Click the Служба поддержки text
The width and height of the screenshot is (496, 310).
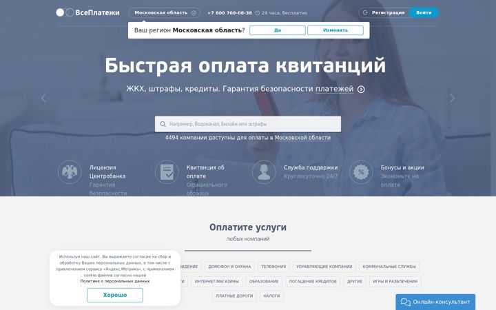pyautogui.click(x=311, y=167)
